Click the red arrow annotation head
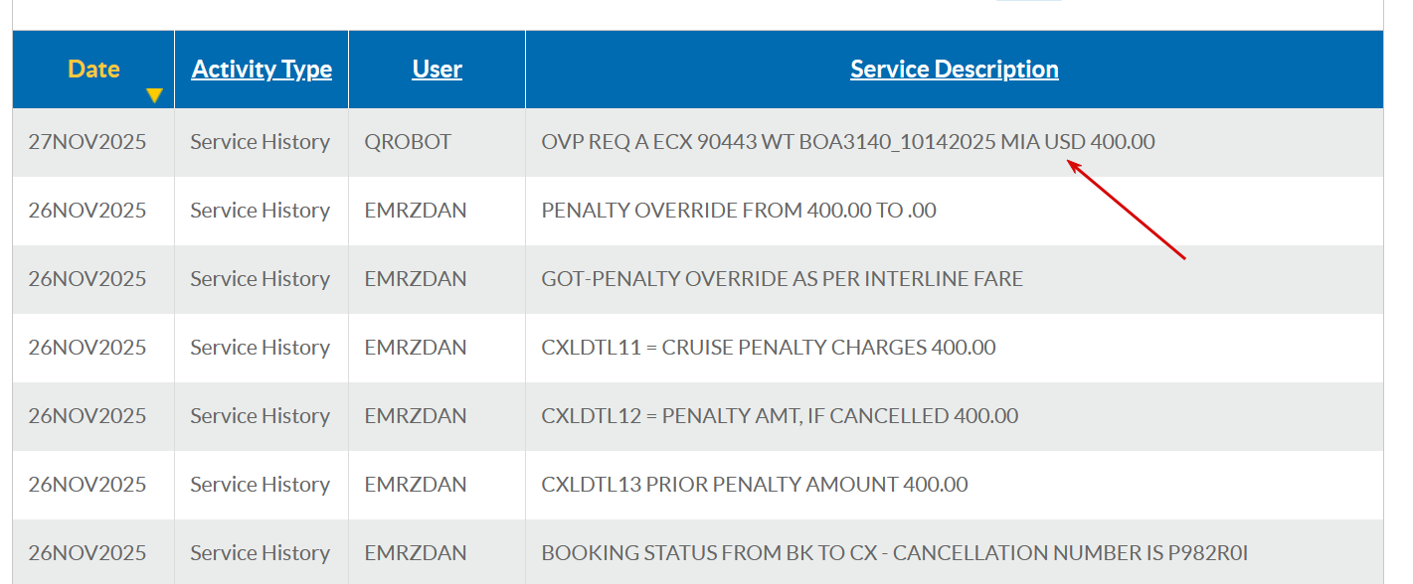This screenshot has width=1413, height=584. click(x=1074, y=164)
